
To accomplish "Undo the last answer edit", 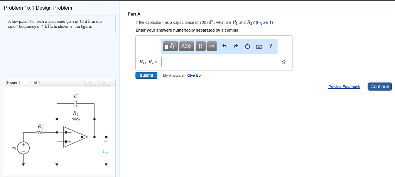I will pos(224,46).
